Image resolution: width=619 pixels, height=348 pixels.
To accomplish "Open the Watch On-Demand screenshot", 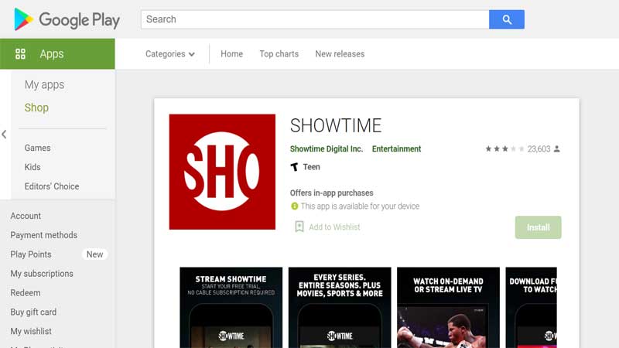I will coord(449,307).
